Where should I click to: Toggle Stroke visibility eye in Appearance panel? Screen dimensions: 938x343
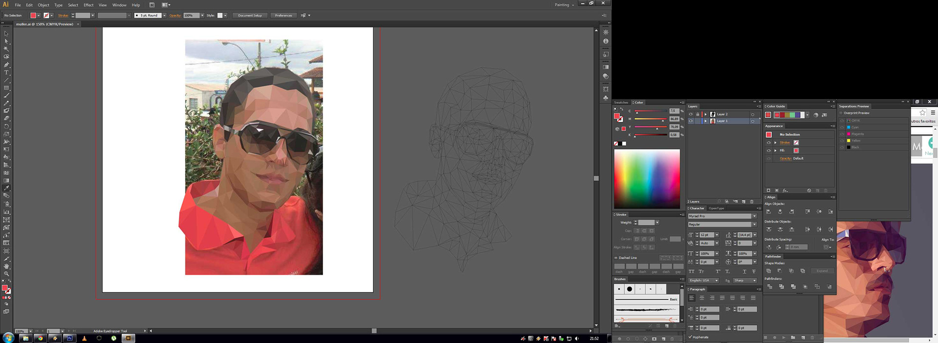click(x=768, y=143)
